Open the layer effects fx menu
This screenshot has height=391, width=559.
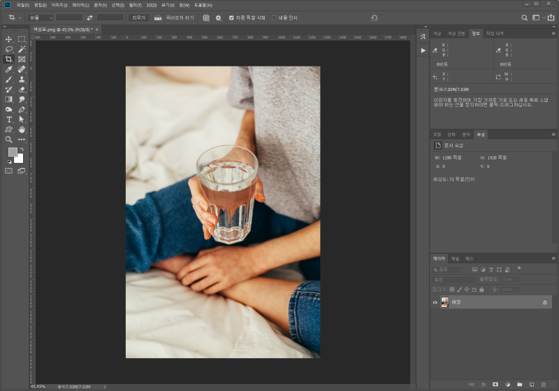tap(484, 384)
